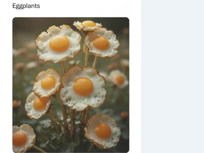Click the middle-left egg flower's yolk
Screen dimensions: 204x153
point(48,83)
